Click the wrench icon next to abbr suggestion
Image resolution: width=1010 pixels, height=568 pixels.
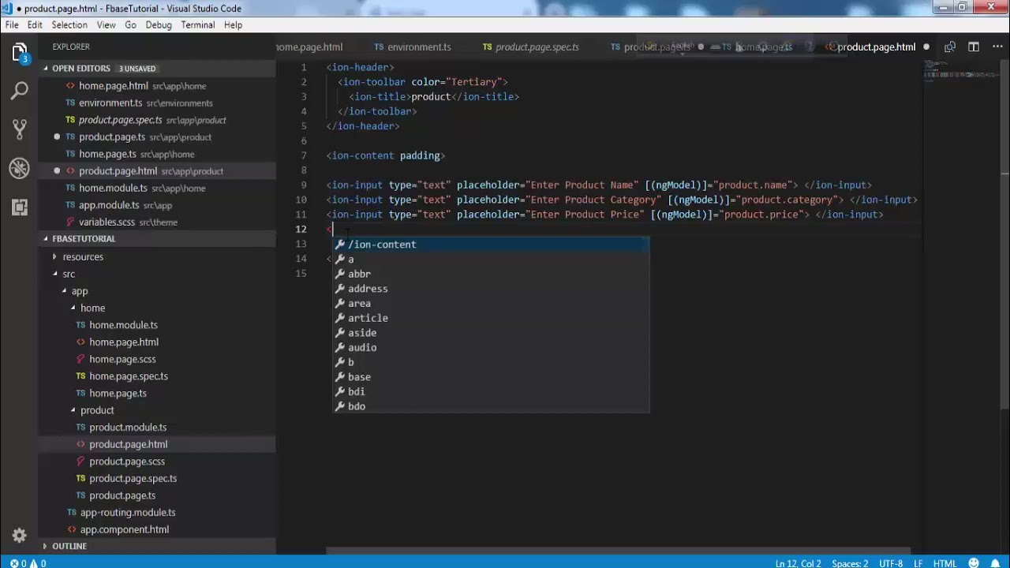coord(340,274)
